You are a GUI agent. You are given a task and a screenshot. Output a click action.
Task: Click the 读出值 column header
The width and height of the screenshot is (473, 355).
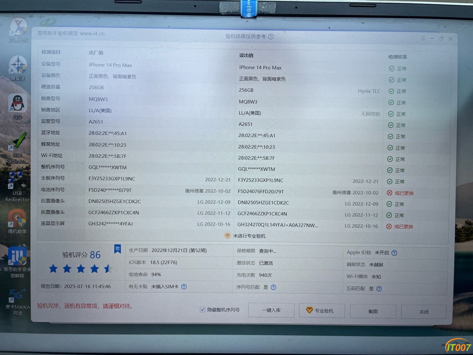pyautogui.click(x=246, y=55)
